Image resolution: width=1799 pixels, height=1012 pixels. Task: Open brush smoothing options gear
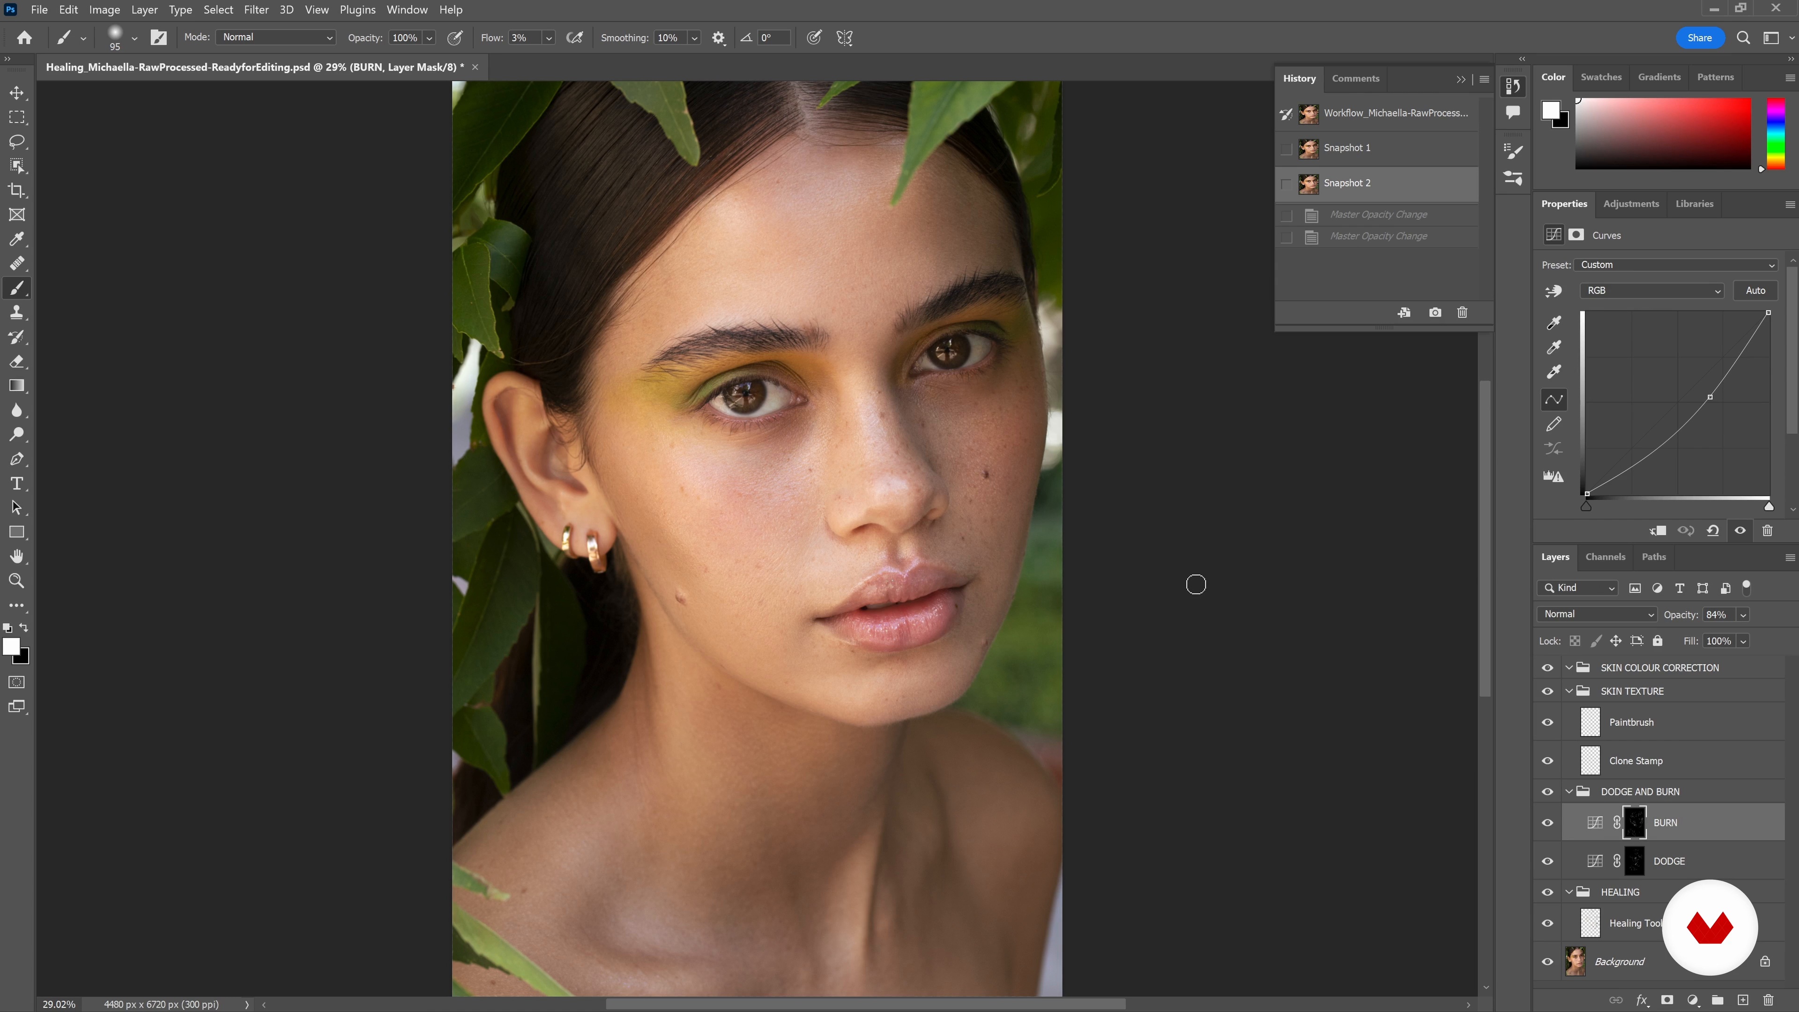point(718,37)
